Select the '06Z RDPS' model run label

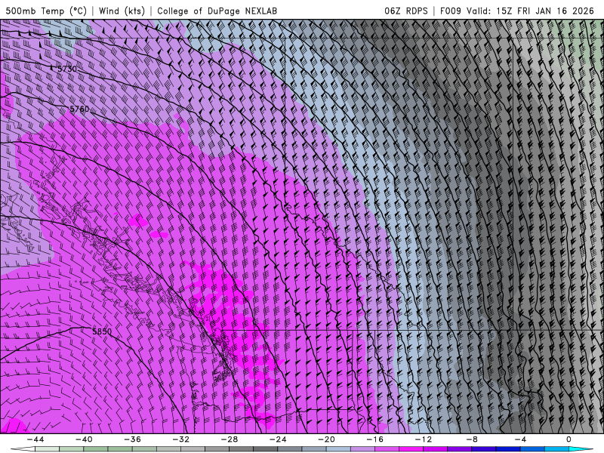pos(406,11)
